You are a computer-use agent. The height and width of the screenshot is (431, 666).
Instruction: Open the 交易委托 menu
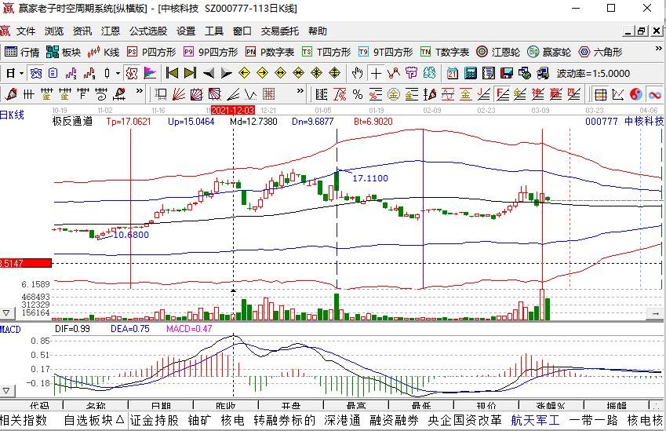(x=280, y=31)
